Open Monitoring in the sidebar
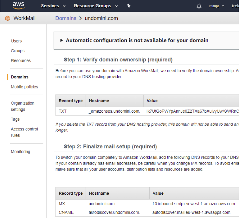The height and width of the screenshot is (218, 240). (x=21, y=151)
